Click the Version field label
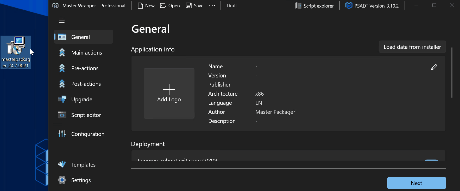This screenshot has height=191, width=460. [x=217, y=76]
